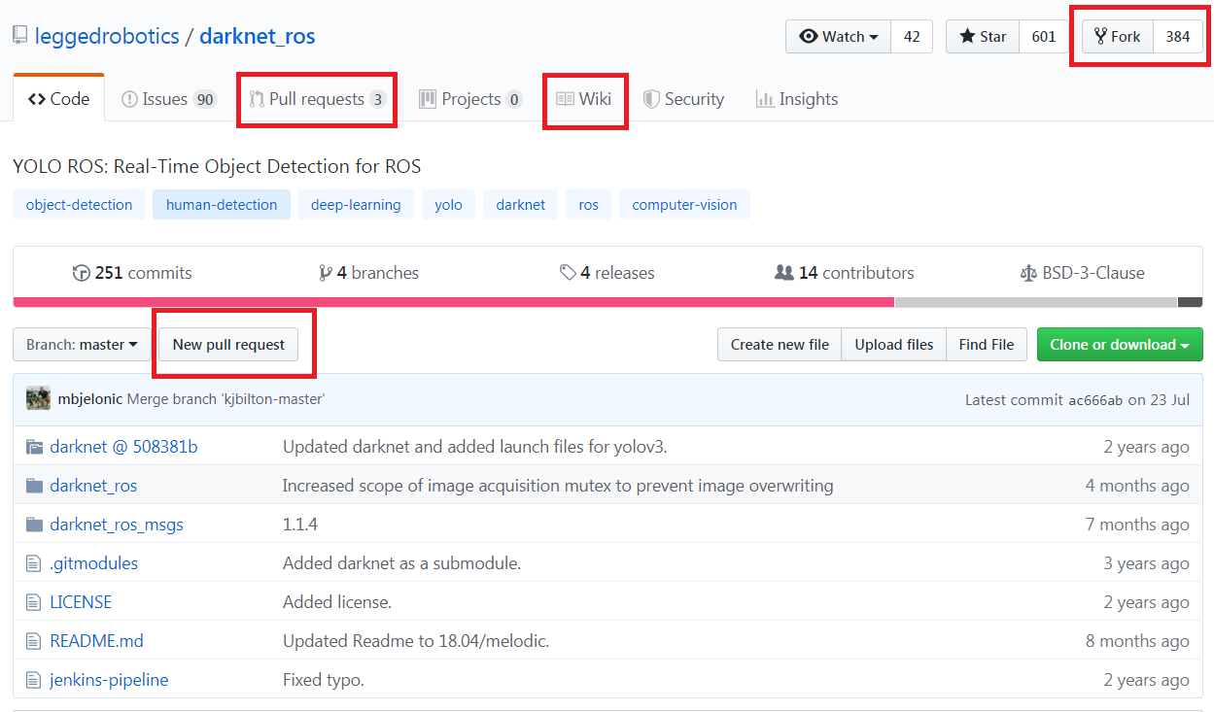Image resolution: width=1214 pixels, height=712 pixels.
Task: Click the New pull request button
Action: 228,344
